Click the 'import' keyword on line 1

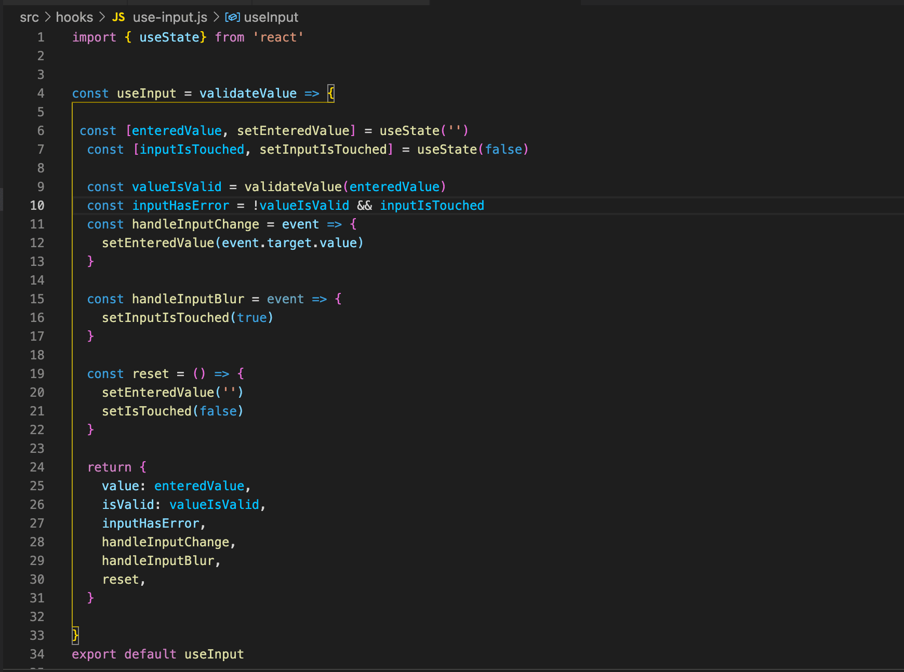point(94,37)
